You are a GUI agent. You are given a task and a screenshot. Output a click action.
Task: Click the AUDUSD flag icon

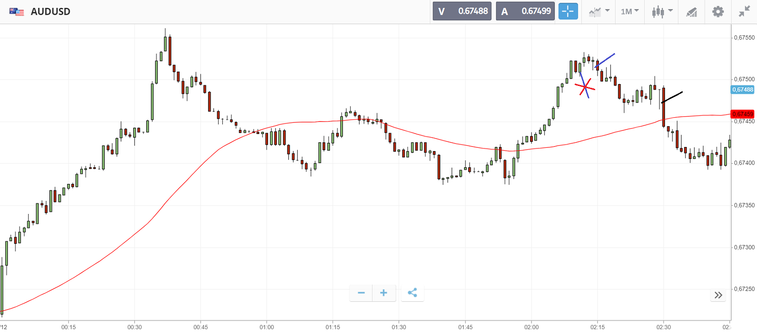point(17,12)
